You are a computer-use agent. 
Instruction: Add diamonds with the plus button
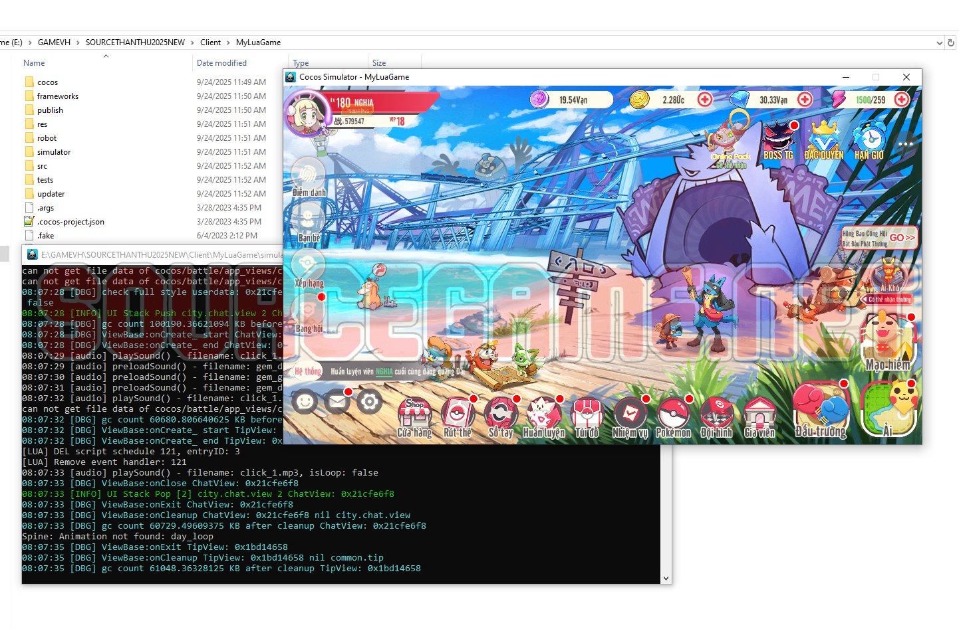[805, 100]
